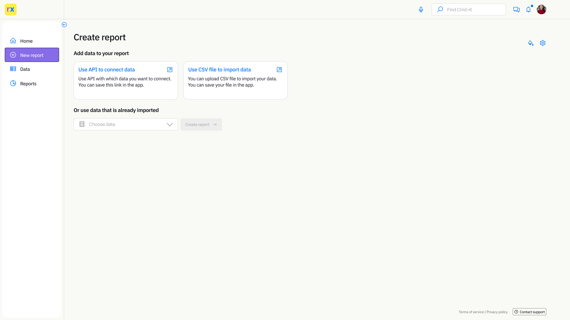Click the CSV card description text
570x320 pixels.
[232, 82]
